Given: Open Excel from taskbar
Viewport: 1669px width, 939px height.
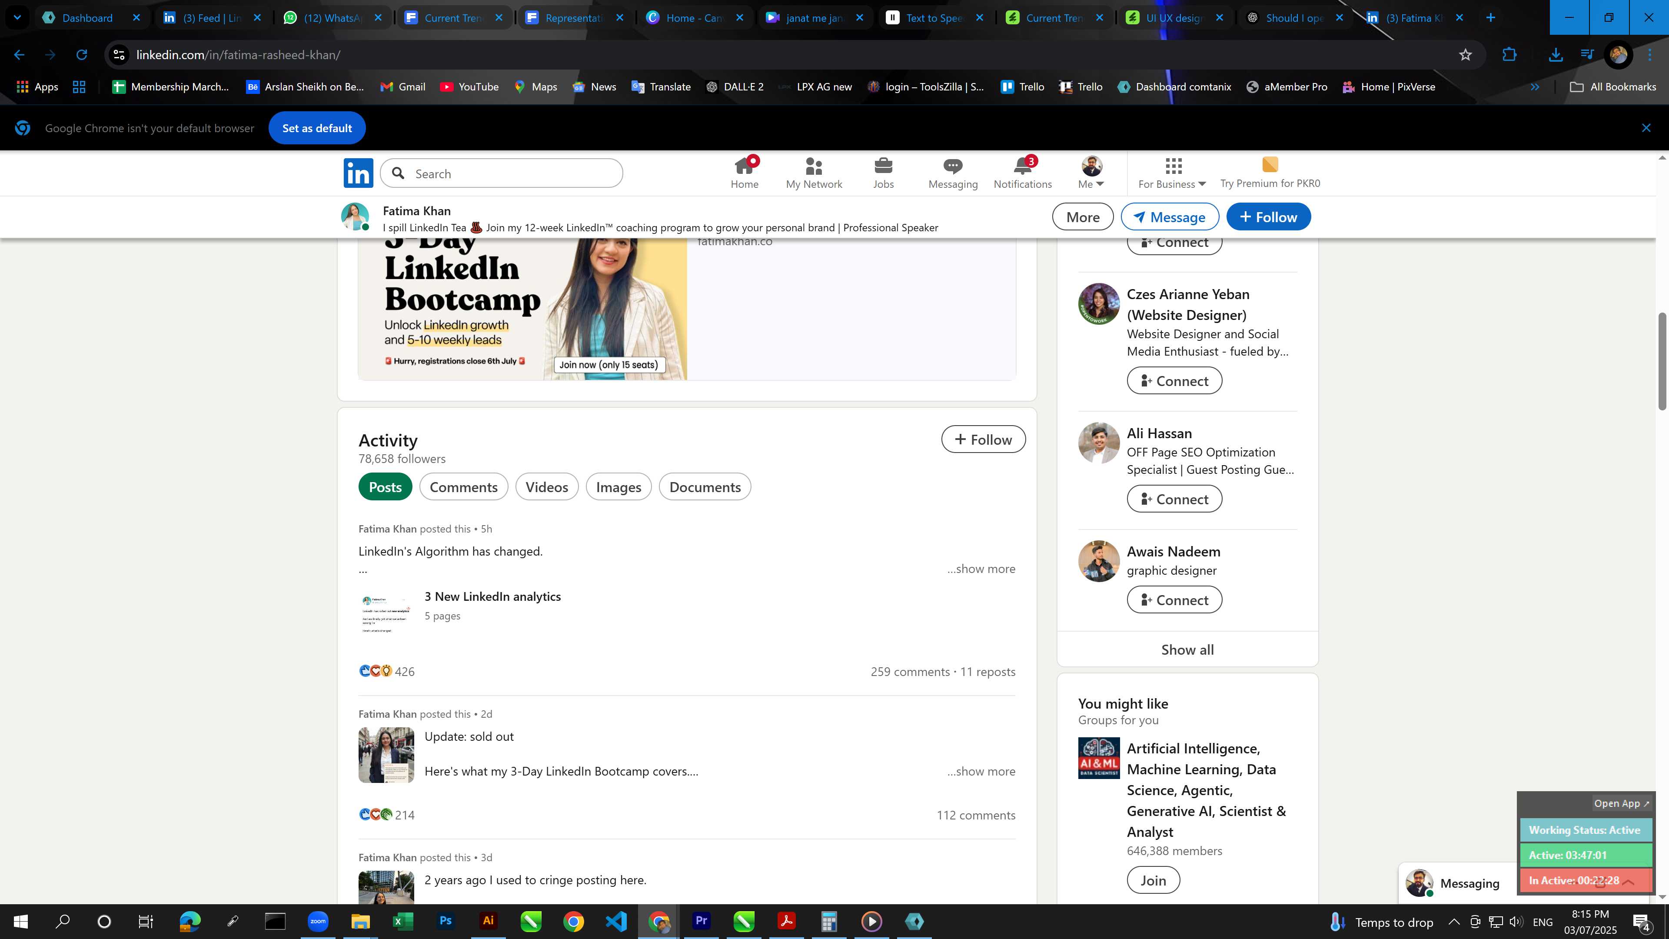Looking at the screenshot, I should pos(402,922).
